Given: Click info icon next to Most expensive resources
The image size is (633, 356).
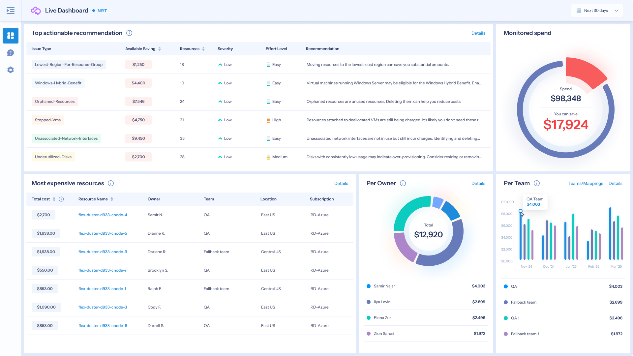Looking at the screenshot, I should [x=111, y=183].
